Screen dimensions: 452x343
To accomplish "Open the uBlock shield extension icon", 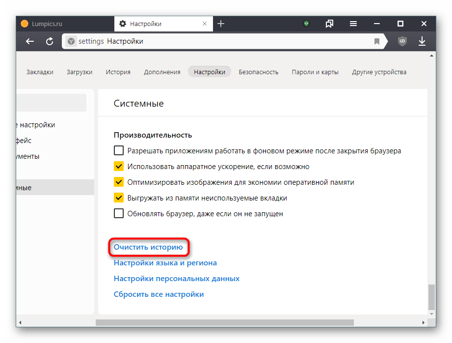I will point(402,41).
